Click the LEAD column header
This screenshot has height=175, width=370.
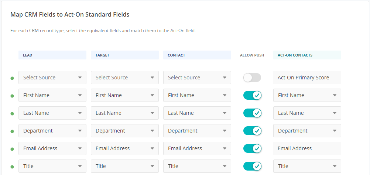pos(52,55)
